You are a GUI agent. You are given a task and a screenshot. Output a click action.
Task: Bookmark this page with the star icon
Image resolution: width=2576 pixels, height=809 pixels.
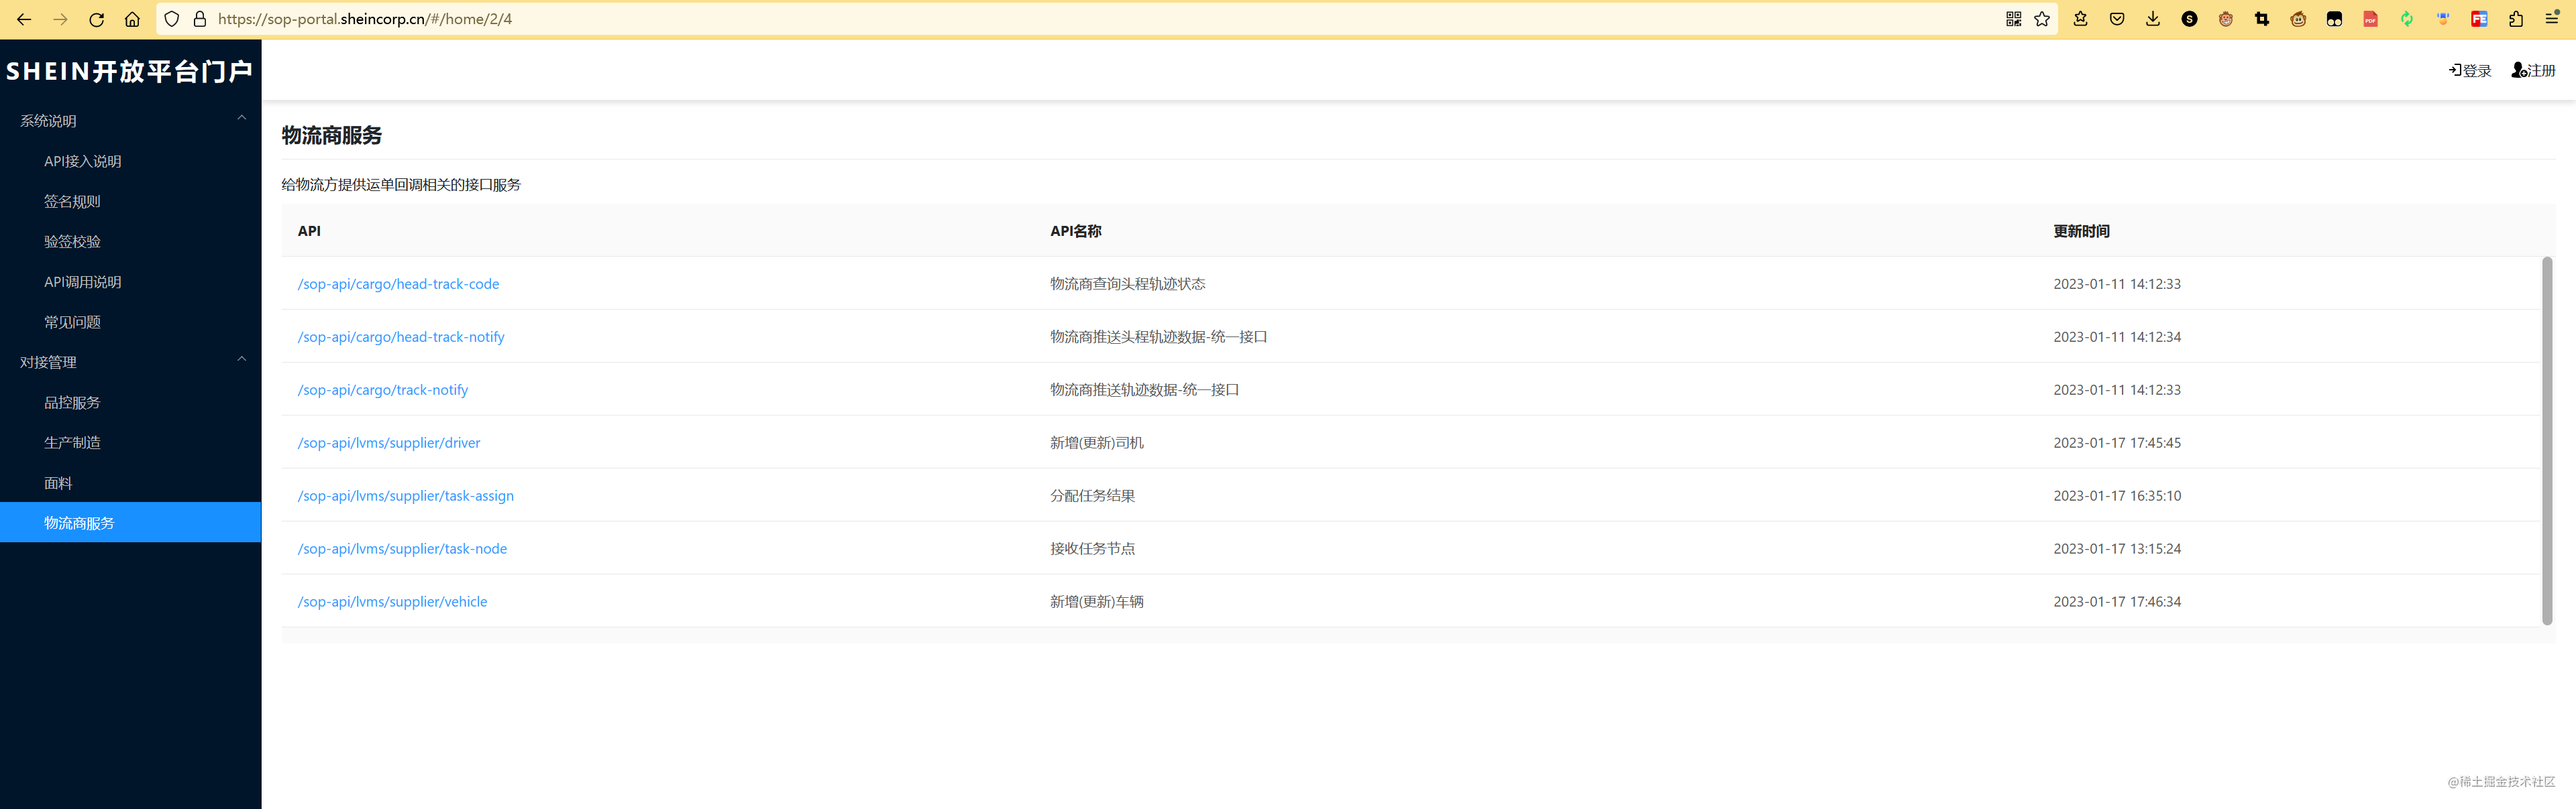[2042, 19]
